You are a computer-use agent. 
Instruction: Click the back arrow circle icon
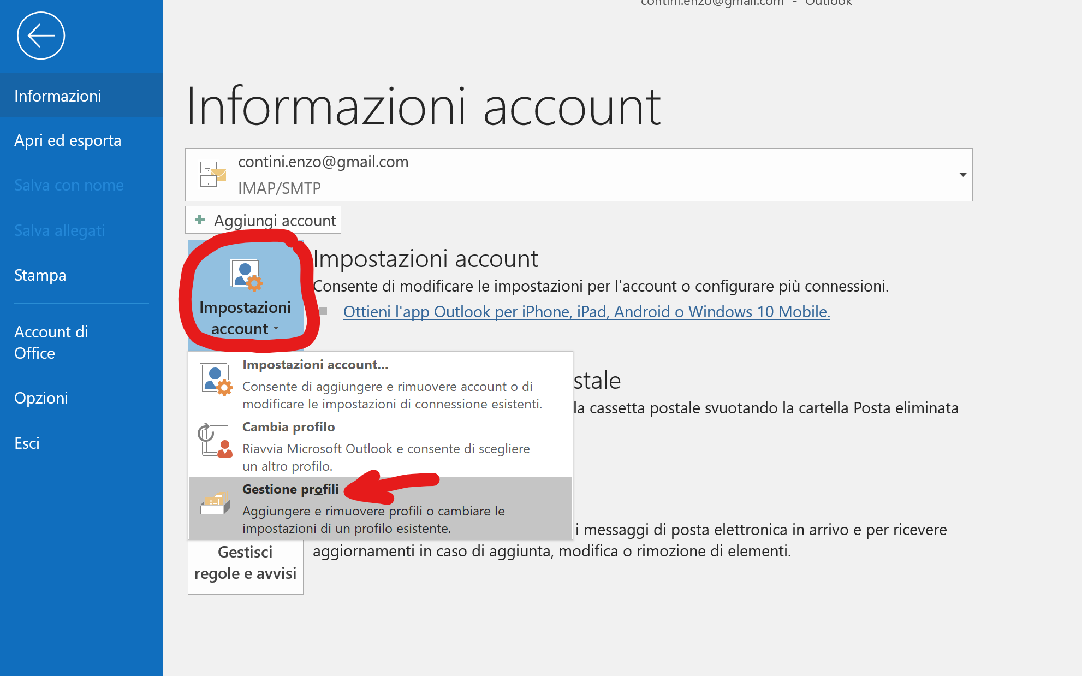[x=41, y=36]
